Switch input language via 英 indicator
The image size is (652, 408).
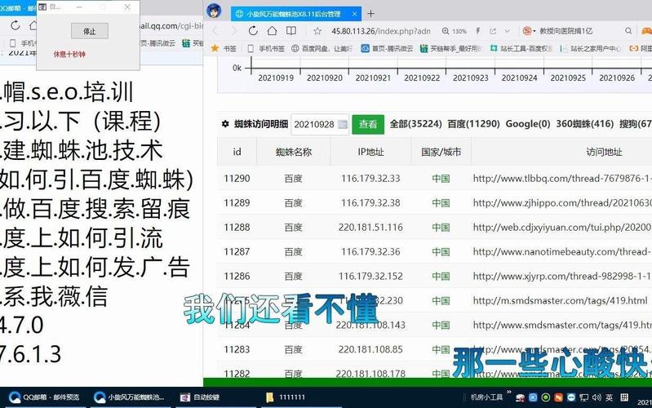click(610, 397)
